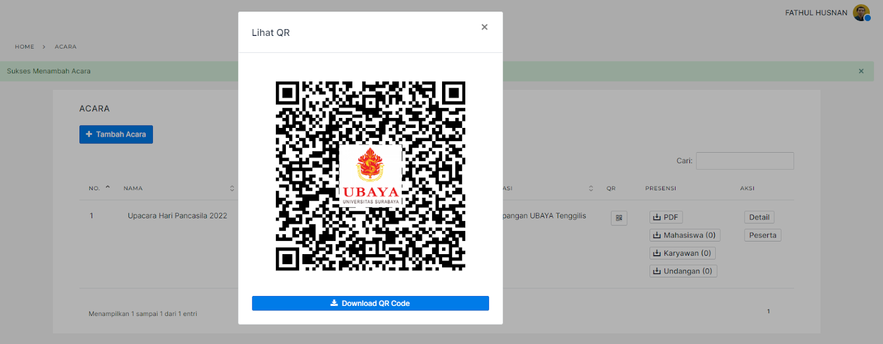Screen dimensions: 883x344
Task: Download the PDF presence report
Action: [666, 217]
